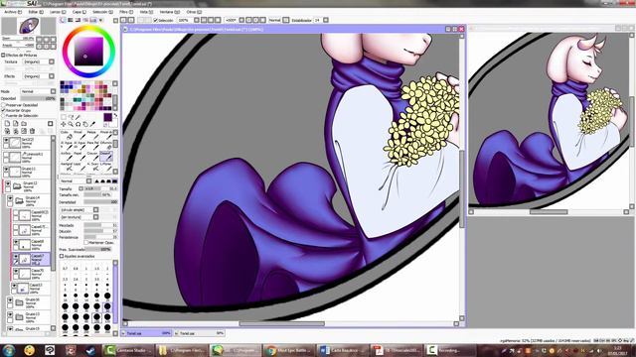Select the hand pan tool
This screenshot has width=636, height=357.
click(x=85, y=124)
